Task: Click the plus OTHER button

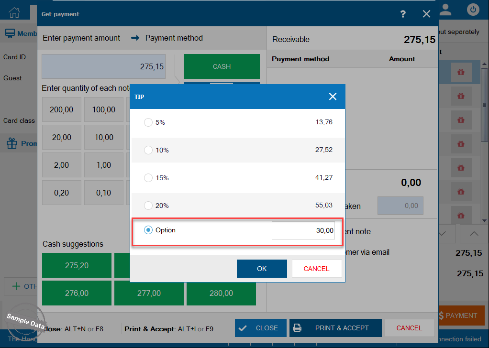Action: click(x=21, y=286)
